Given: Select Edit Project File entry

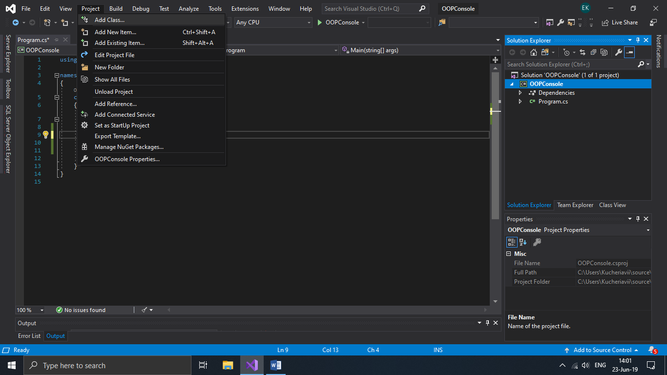Looking at the screenshot, I should [151, 55].
